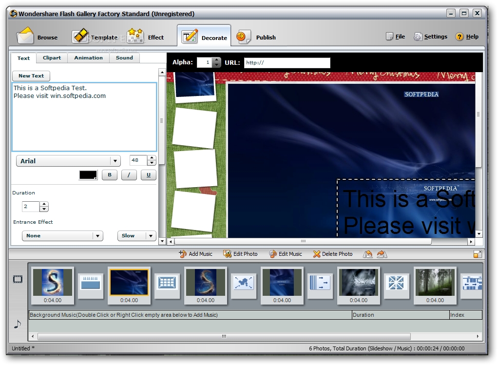This screenshot has width=498, height=365.
Task: Switch to the Text tab
Action: (23, 58)
